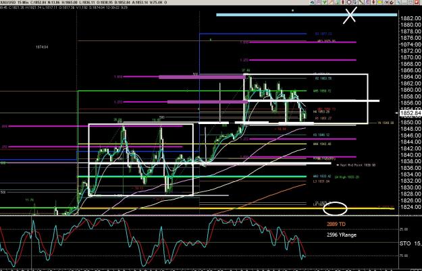Click the 1840.00 price axis label
This screenshot has height=271, width=422.
[411, 154]
